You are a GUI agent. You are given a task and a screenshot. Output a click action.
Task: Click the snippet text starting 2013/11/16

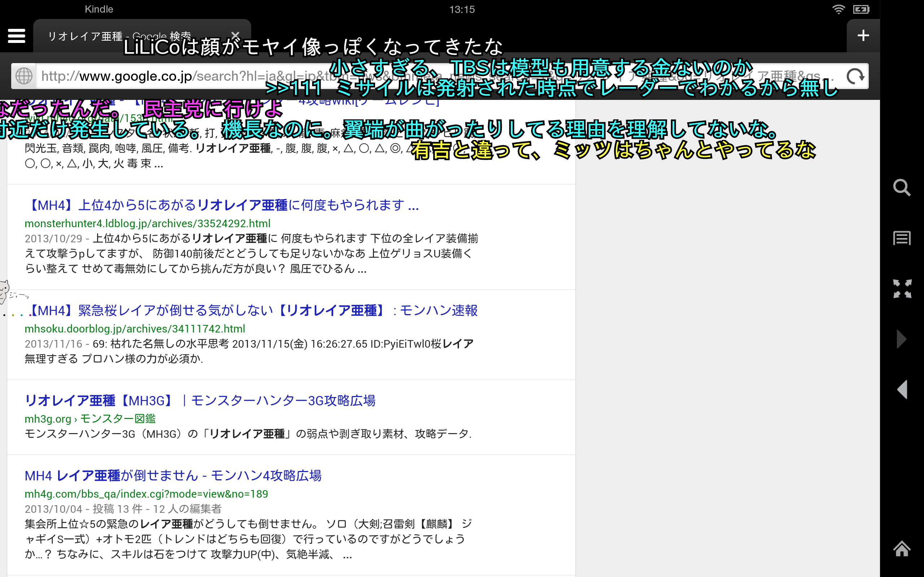tap(249, 352)
